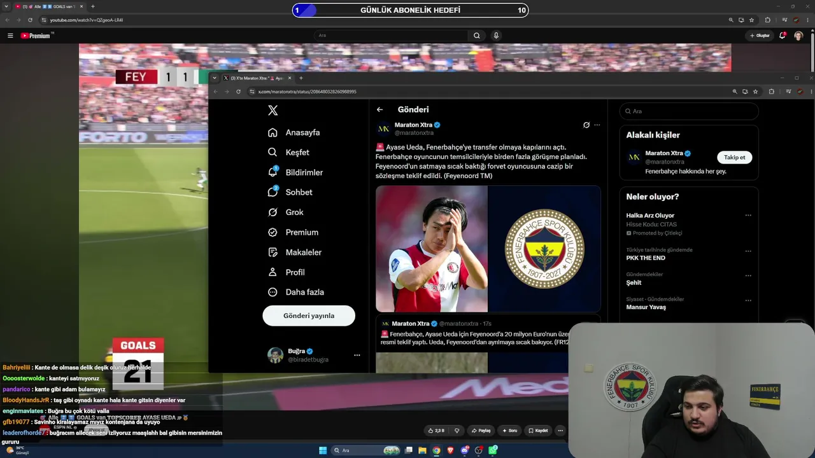Close the Maraton Xtra browser tab
Viewport: 815px width, 458px height.
[290, 78]
